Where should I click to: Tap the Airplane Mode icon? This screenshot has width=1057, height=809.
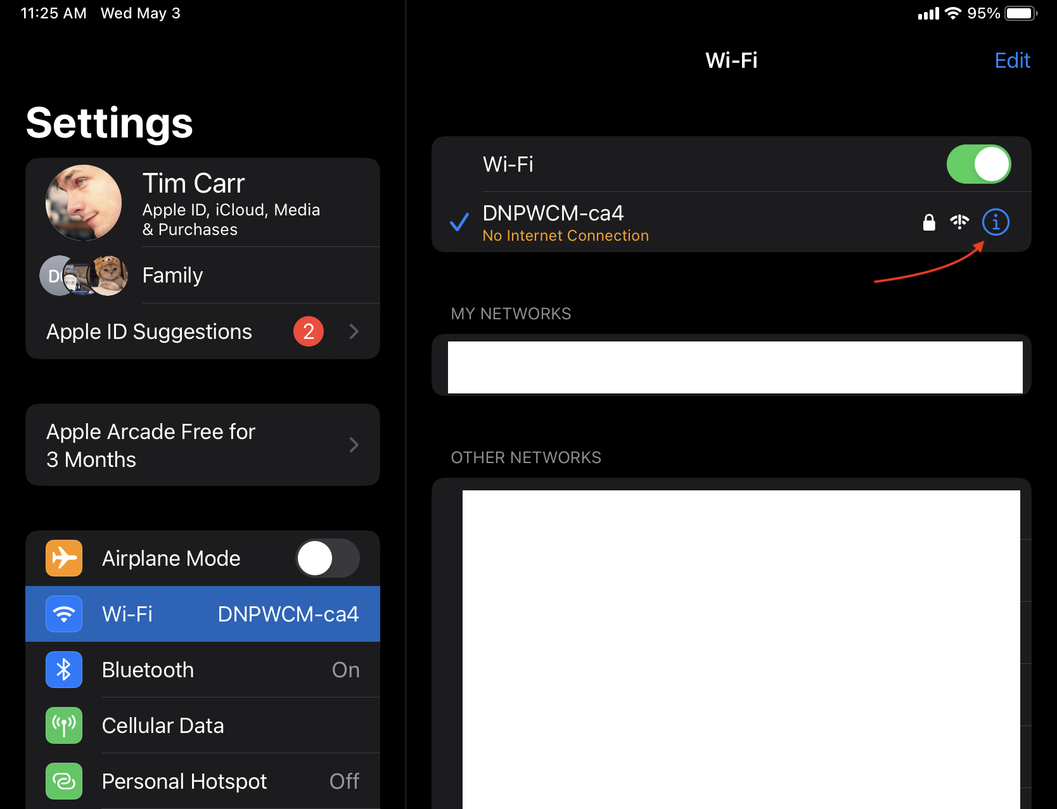tap(64, 558)
